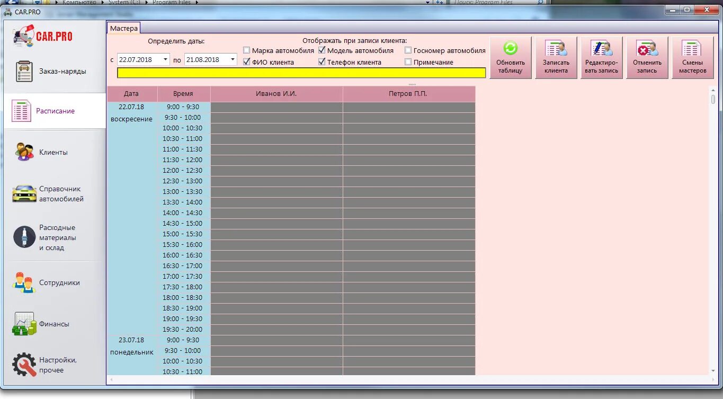Click the horizontal scrollbar left arrow

(x=111, y=380)
